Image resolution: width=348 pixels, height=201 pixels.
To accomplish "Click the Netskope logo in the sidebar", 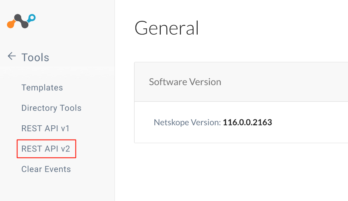I will click(21, 21).
